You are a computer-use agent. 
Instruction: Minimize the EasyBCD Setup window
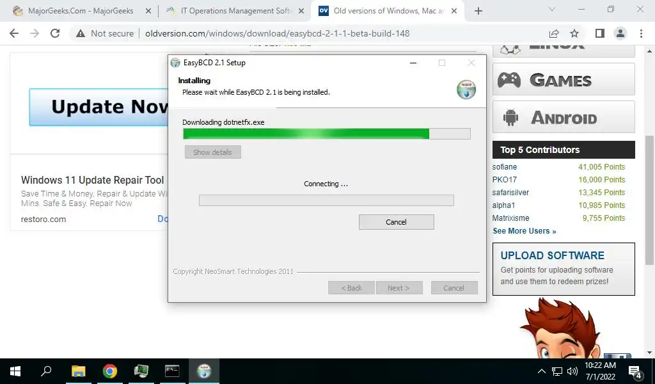point(413,63)
